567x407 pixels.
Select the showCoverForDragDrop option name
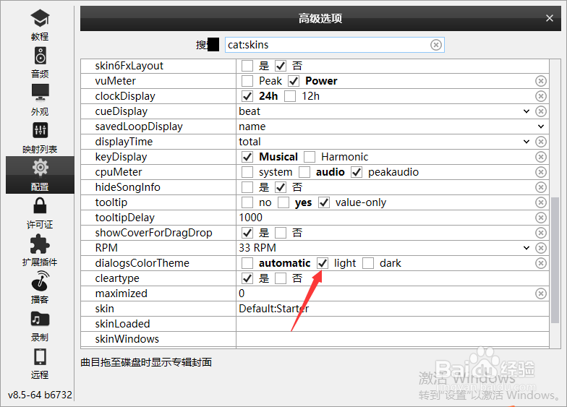(153, 233)
